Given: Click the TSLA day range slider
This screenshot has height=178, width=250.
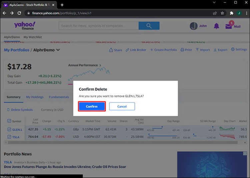Looking at the screenshot, I should coord(163,136).
